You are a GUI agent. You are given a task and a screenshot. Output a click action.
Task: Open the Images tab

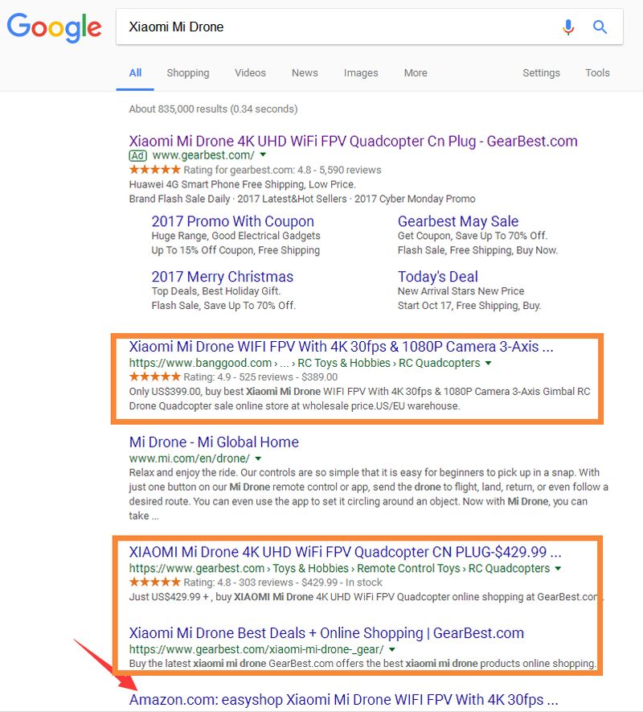(x=361, y=72)
